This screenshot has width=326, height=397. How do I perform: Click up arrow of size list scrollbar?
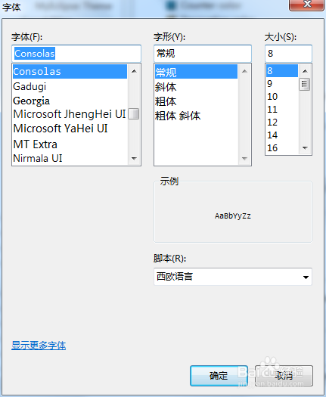tap(305, 71)
